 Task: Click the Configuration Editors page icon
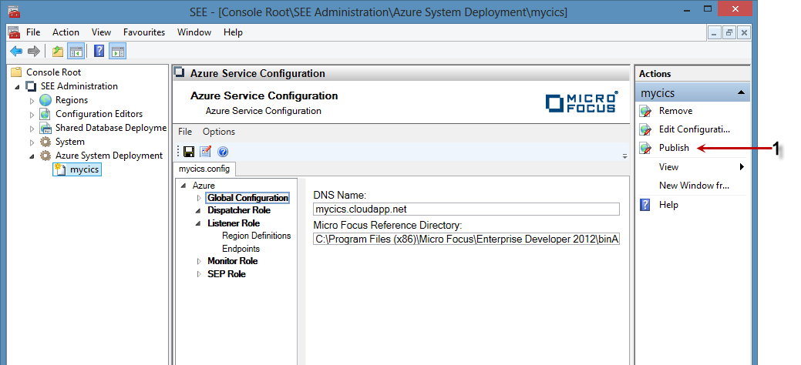(x=45, y=114)
